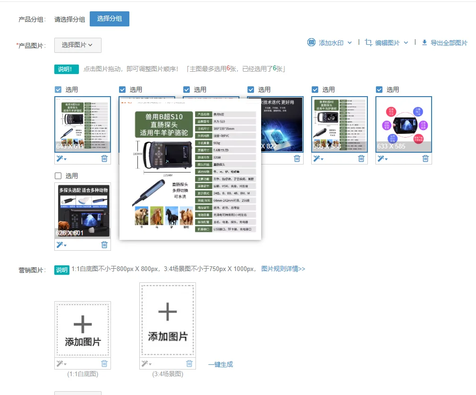
Task: Click the blue 选择分组 button
Action: tap(110, 19)
